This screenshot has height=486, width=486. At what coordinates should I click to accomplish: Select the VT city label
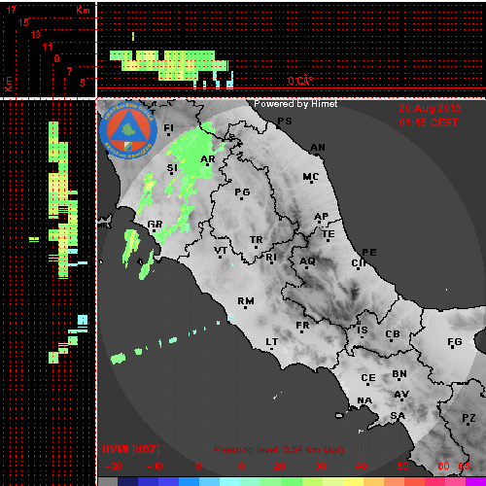click(221, 251)
